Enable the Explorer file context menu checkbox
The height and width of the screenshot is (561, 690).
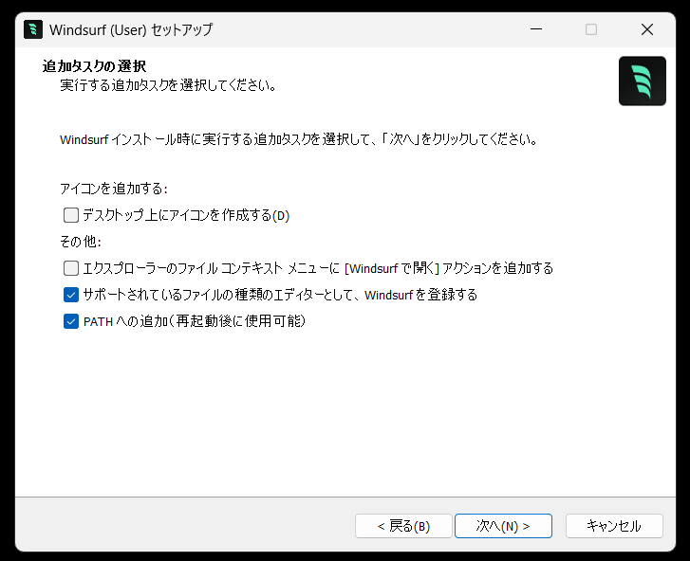point(71,268)
